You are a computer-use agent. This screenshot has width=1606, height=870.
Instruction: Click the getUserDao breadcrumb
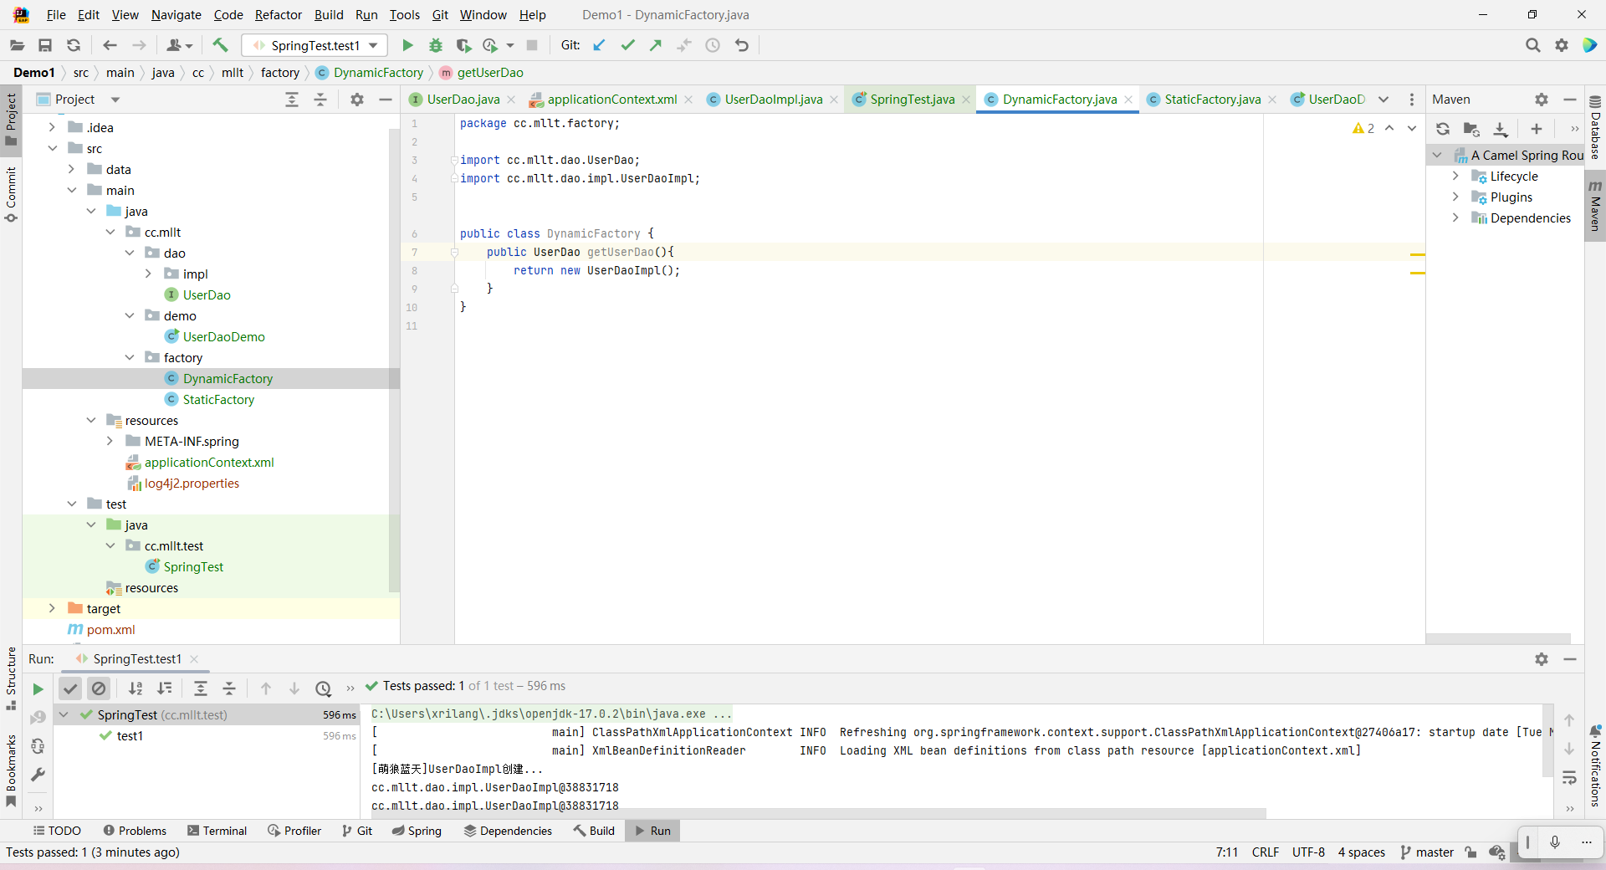point(482,73)
